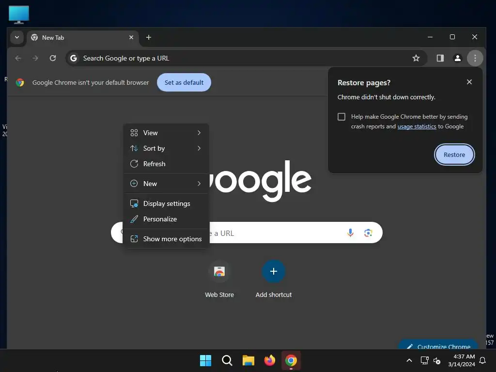Image resolution: width=496 pixels, height=372 pixels.
Task: Go forward to next page
Action: point(35,58)
